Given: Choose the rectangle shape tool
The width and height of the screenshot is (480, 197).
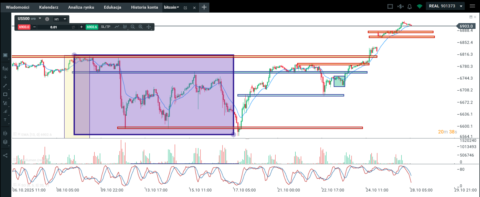Looking at the screenshot, I should 5,94.
